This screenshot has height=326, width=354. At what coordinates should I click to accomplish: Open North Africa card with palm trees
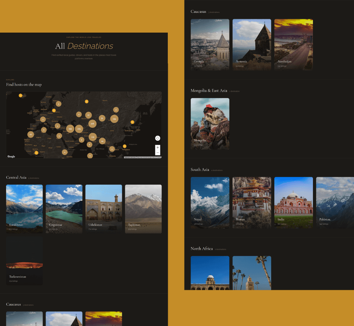pos(252,273)
